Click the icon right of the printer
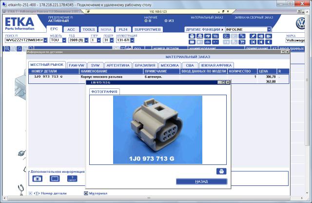The width and height of the screenshot is (312, 203). (x=199, y=36)
